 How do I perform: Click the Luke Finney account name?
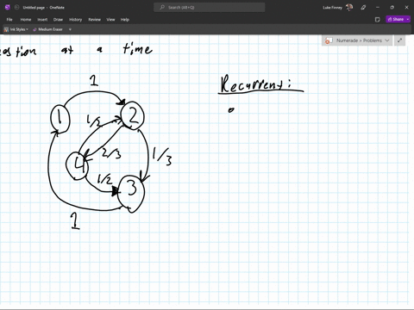point(332,8)
